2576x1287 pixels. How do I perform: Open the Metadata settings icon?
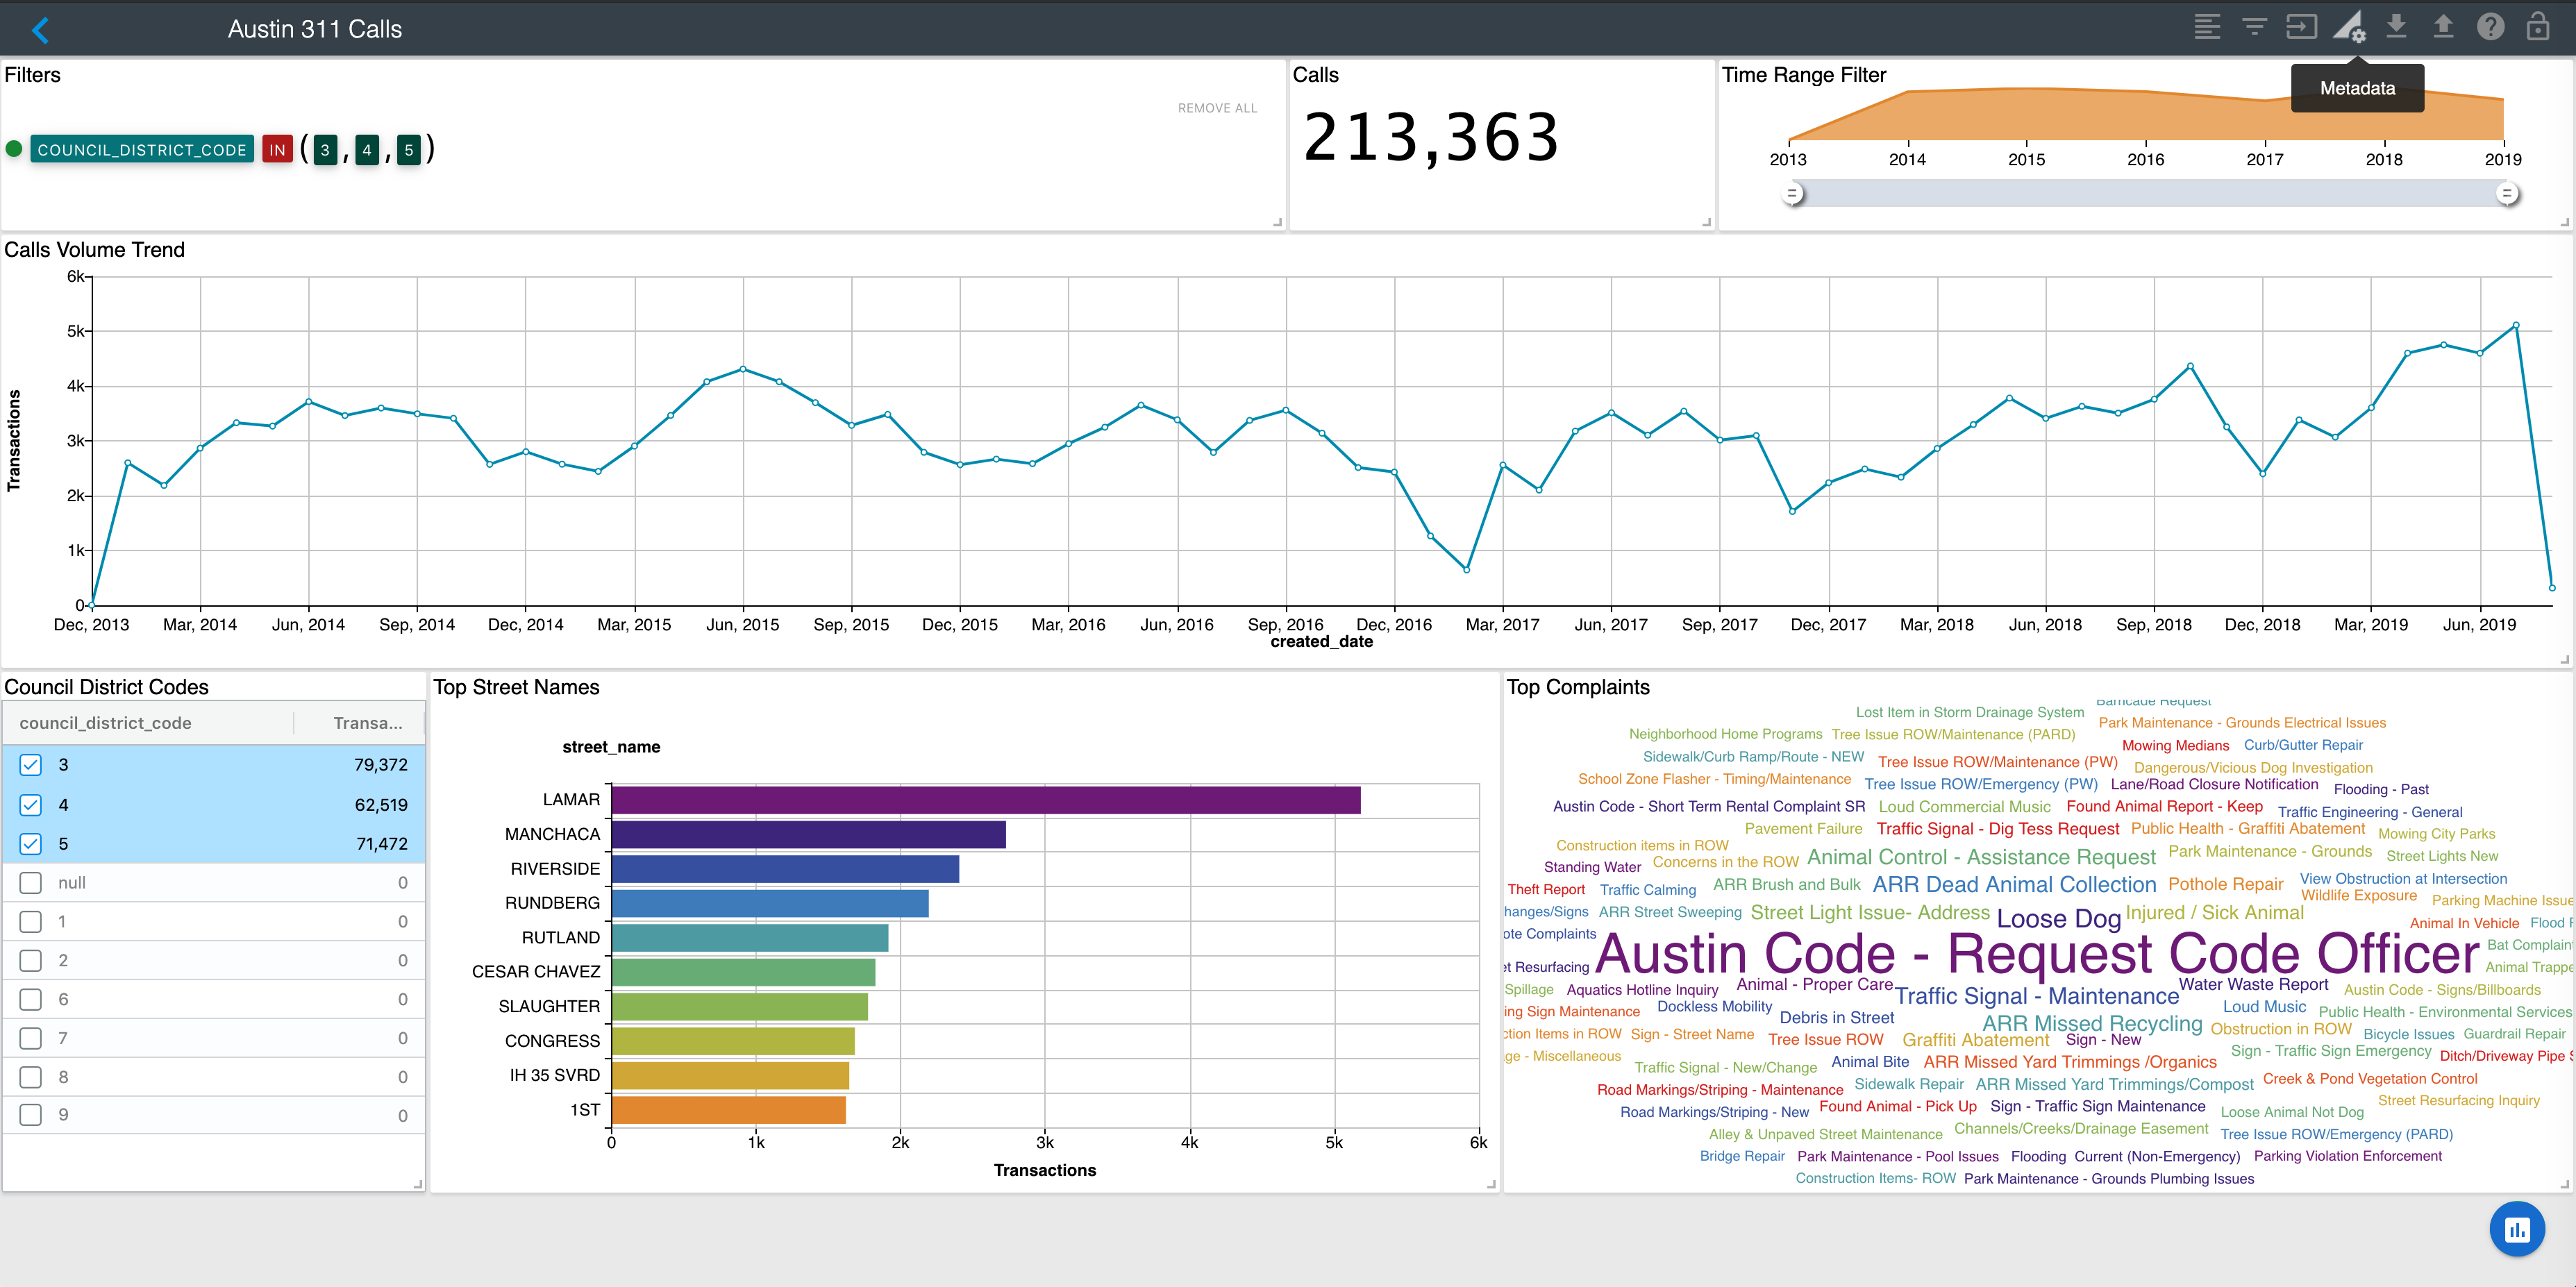click(2349, 27)
